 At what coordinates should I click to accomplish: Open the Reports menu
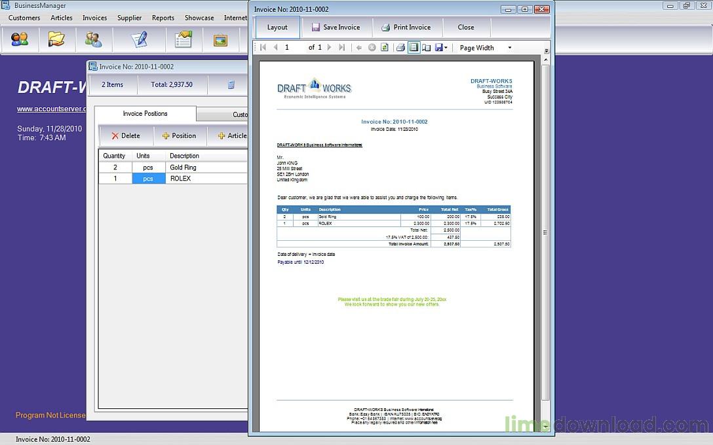[163, 18]
